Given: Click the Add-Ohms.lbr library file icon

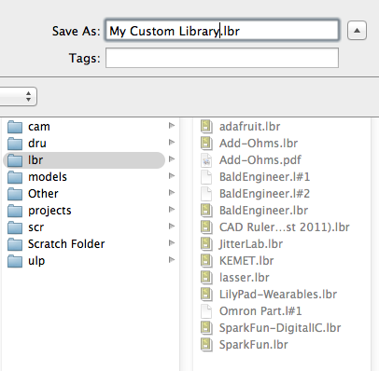Looking at the screenshot, I should pyautogui.click(x=206, y=144).
